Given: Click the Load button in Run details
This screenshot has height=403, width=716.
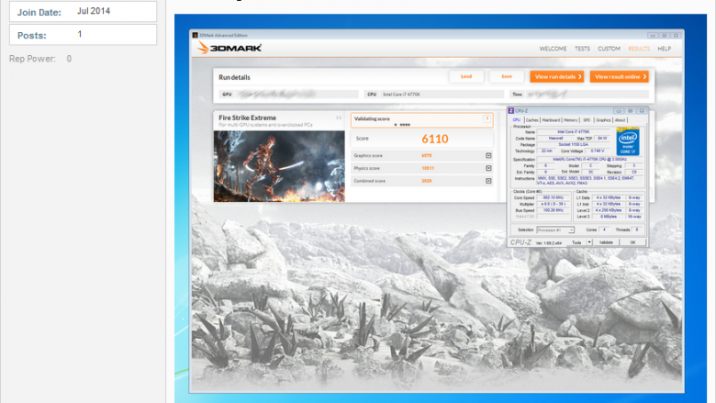Looking at the screenshot, I should (466, 77).
